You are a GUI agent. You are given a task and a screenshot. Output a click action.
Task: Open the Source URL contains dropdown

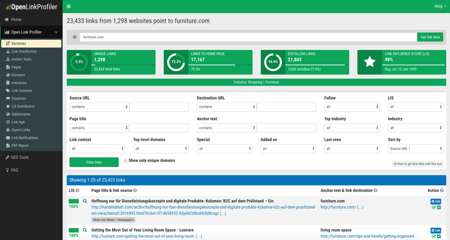[x=99, y=107]
